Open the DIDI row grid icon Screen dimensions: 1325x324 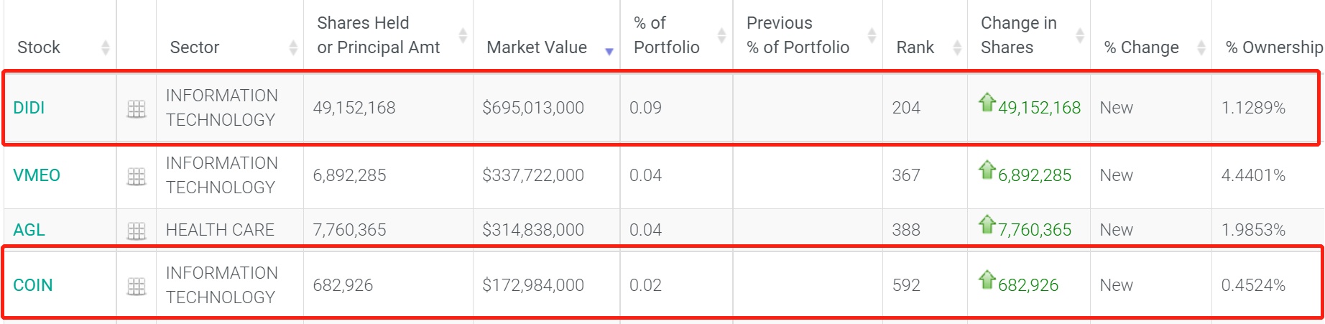pos(137,109)
